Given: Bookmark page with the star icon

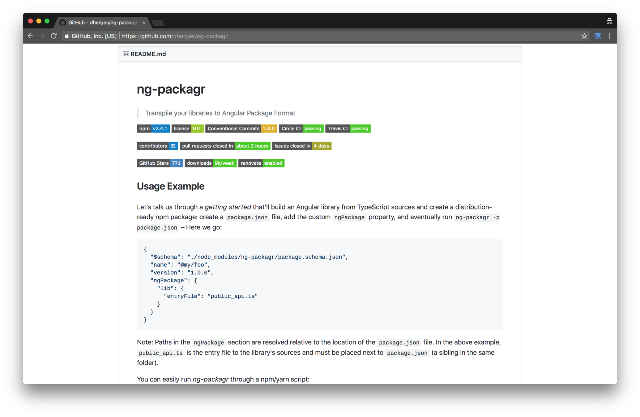Looking at the screenshot, I should (584, 36).
